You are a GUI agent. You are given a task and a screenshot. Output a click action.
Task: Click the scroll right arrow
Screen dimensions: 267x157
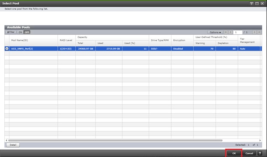tap(260, 140)
